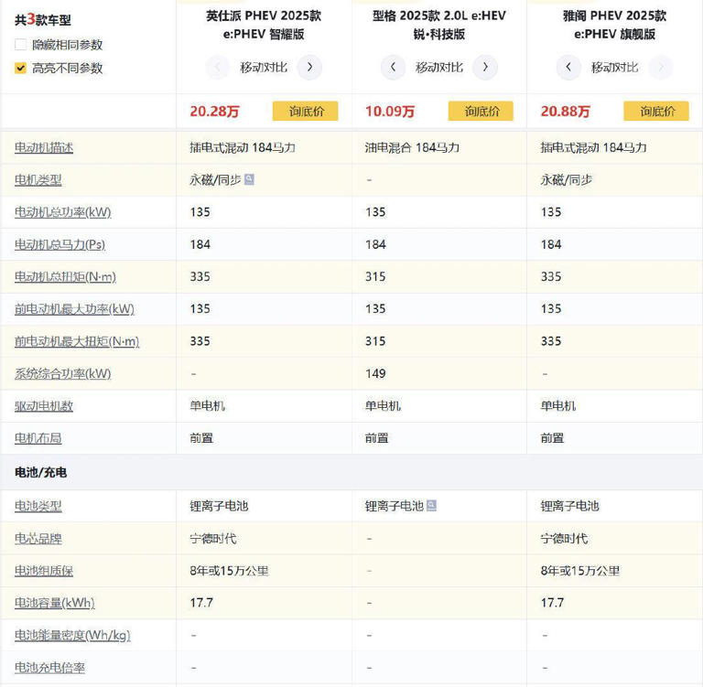The image size is (703, 687).
Task: Click left arrow under 雅阁 PHEV column
Action: coord(568,67)
